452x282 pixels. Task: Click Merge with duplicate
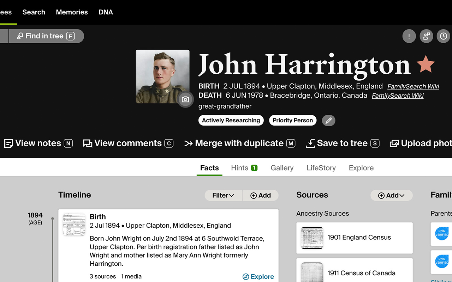coord(240,143)
